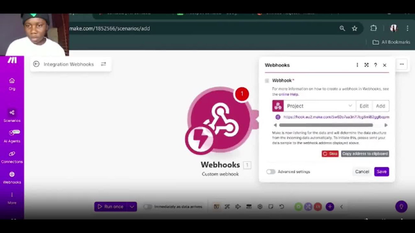Click the hook.eu2.make.com webhook URL
This screenshot has height=233, width=415.
coord(336,117)
